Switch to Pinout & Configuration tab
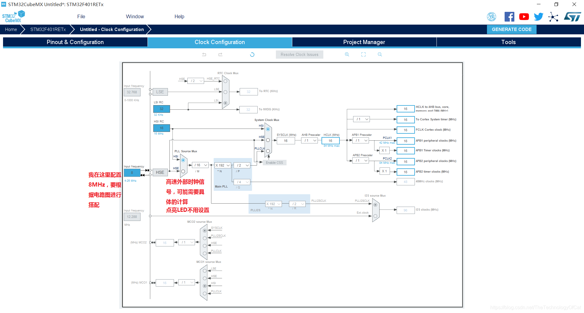Viewport: 584px width, 313px height. pos(75,42)
